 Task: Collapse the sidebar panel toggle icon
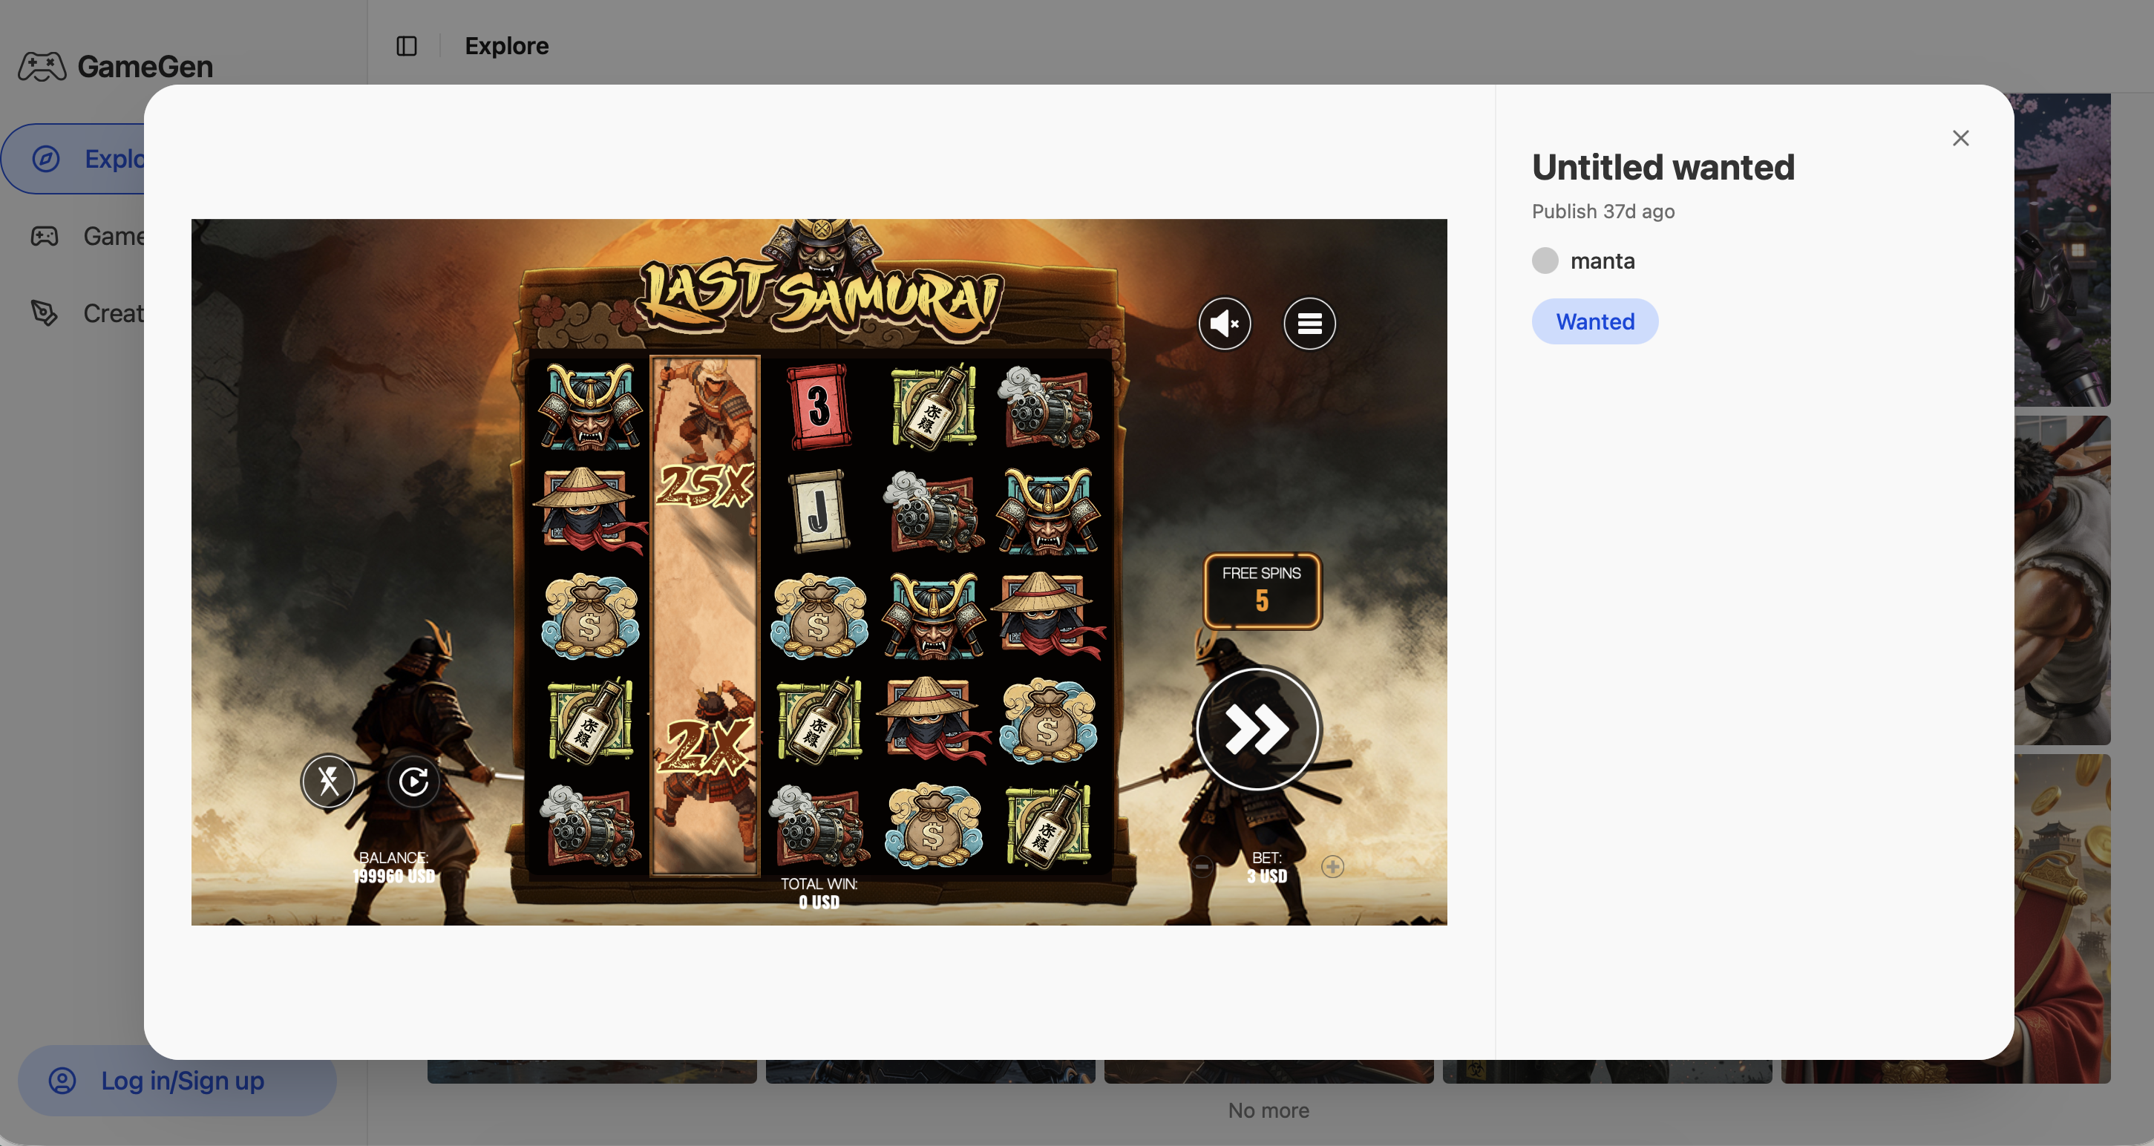point(407,46)
